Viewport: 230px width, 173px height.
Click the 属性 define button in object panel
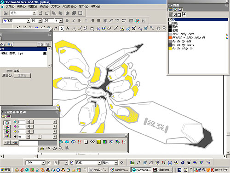(23, 76)
